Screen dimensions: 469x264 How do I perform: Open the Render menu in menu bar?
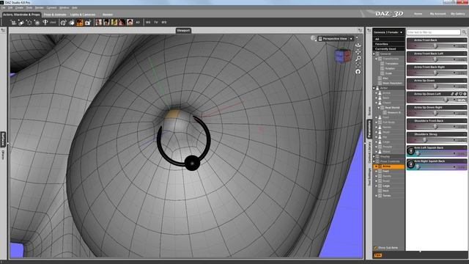point(39,7)
